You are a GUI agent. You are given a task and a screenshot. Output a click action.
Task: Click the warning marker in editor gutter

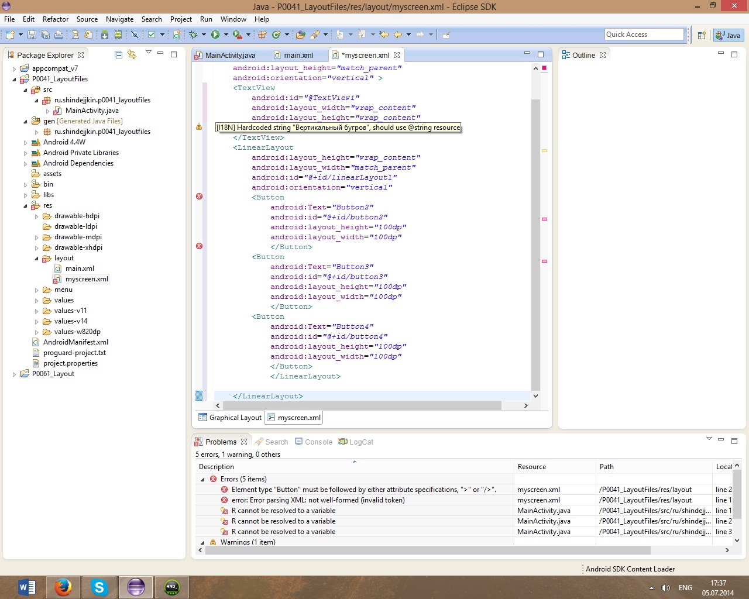click(199, 127)
